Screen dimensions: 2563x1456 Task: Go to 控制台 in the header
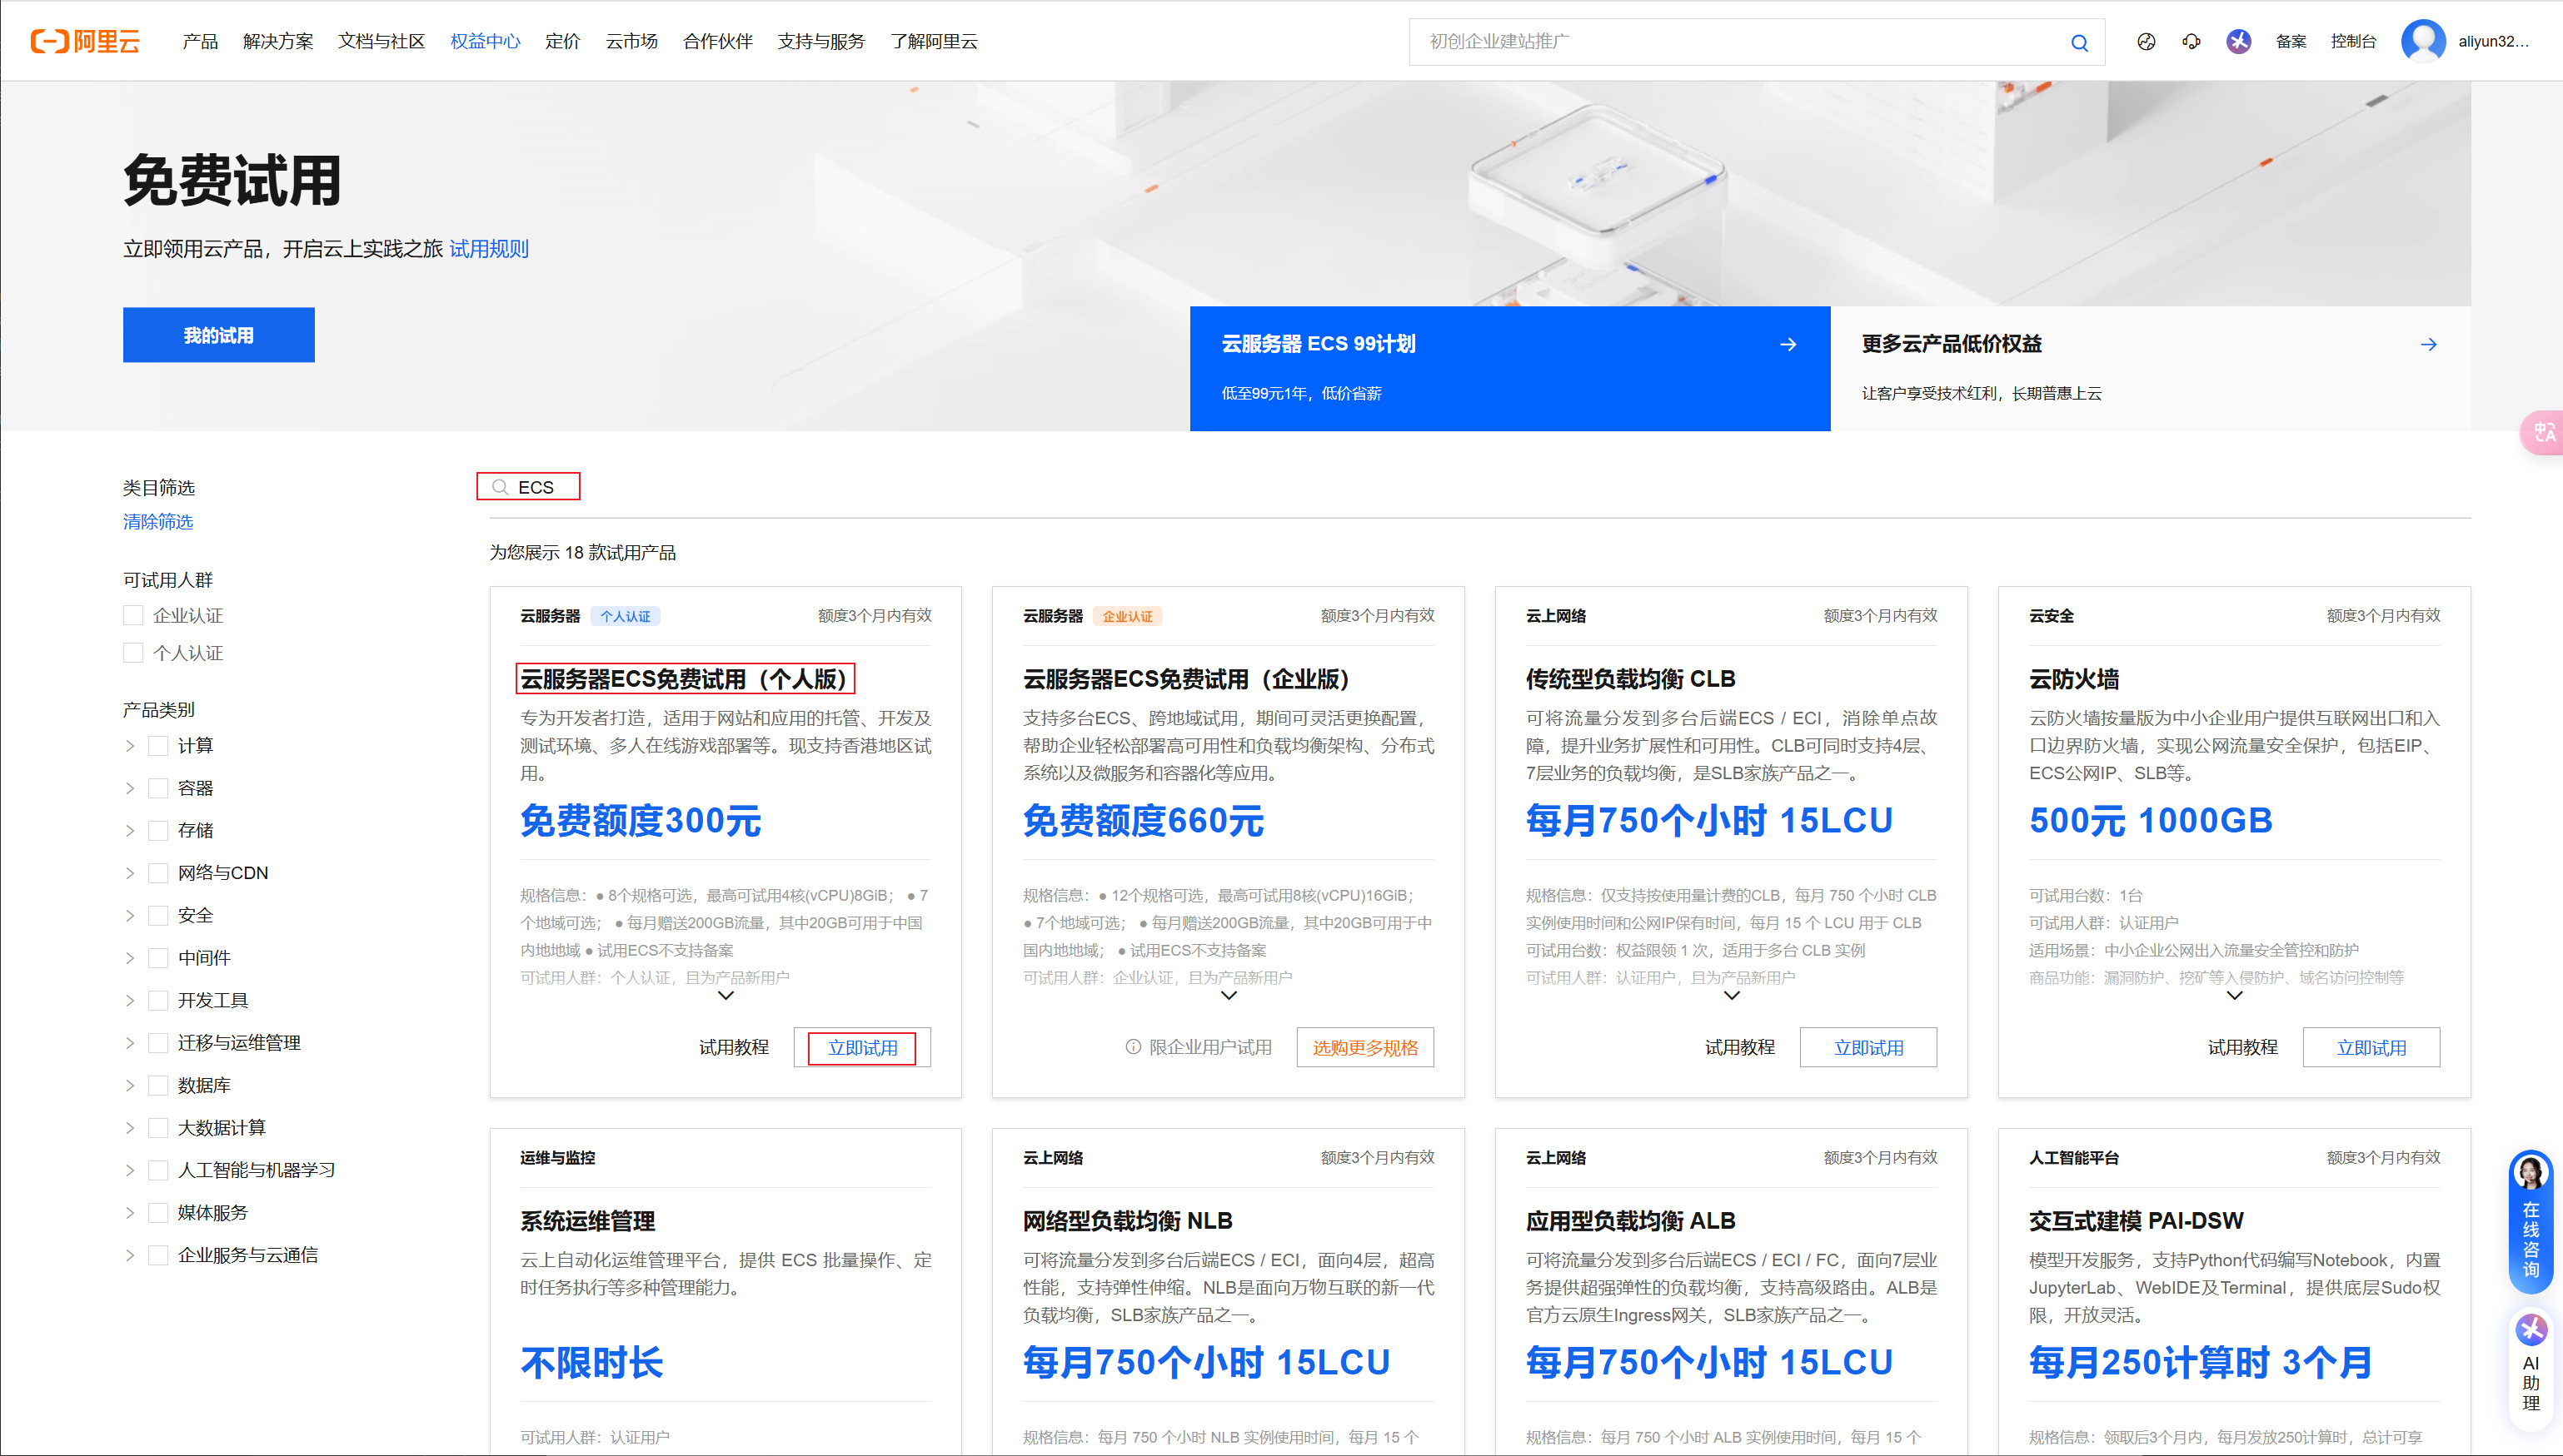pos(2353,41)
